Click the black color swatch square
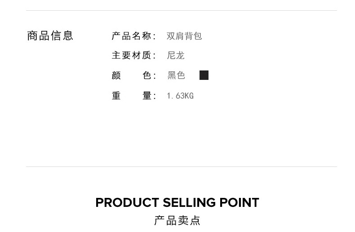 [204, 75]
